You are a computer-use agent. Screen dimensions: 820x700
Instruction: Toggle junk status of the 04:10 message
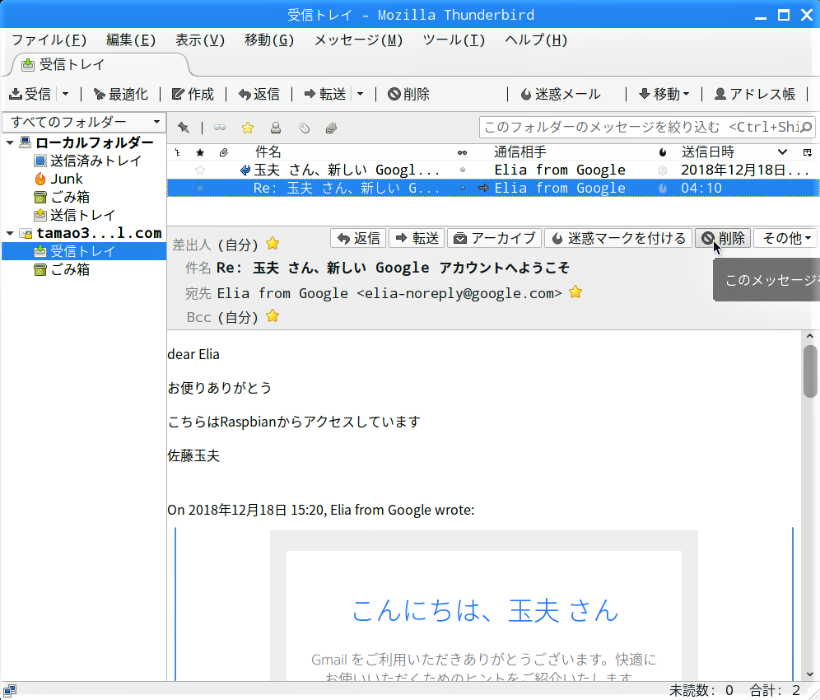coord(663,188)
